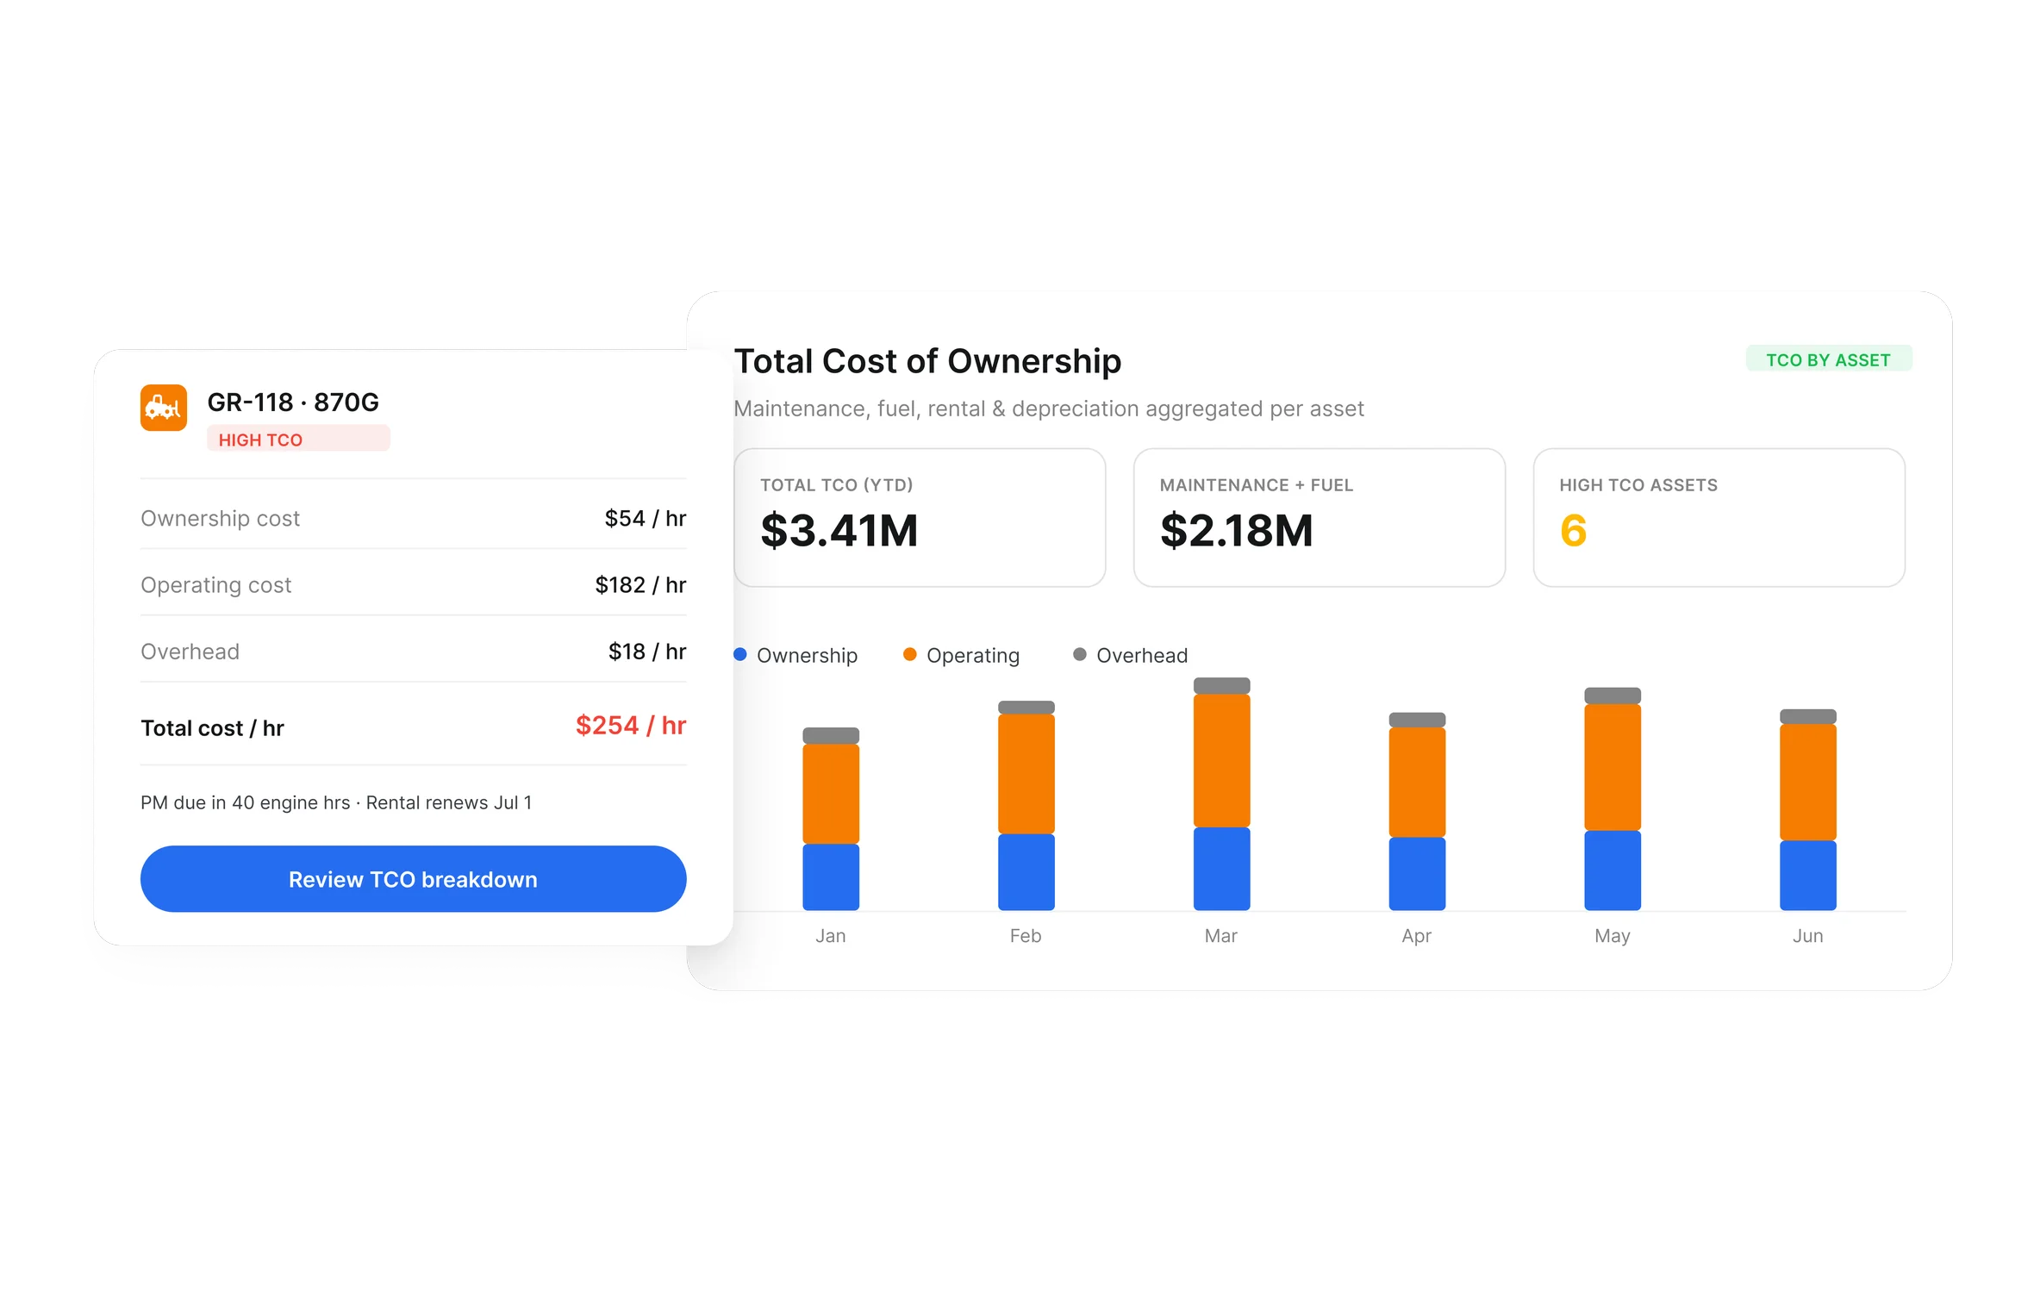The image size is (2034, 1310).
Task: Click the Maintenance, fuel, rental subtitle text
Action: point(1049,409)
